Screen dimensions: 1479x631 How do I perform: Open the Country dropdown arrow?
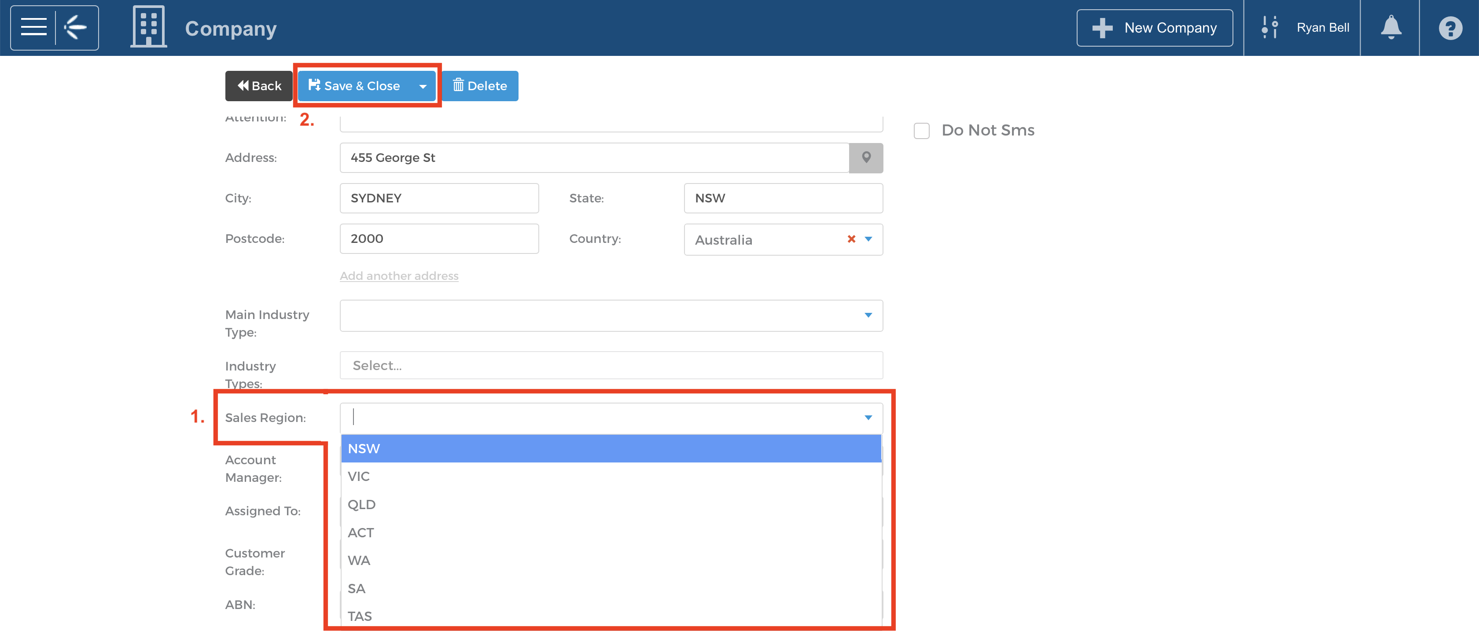click(x=868, y=239)
